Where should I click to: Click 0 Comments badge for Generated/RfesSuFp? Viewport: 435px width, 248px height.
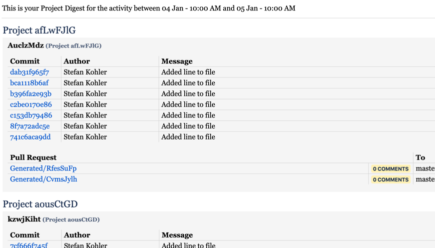coord(391,169)
